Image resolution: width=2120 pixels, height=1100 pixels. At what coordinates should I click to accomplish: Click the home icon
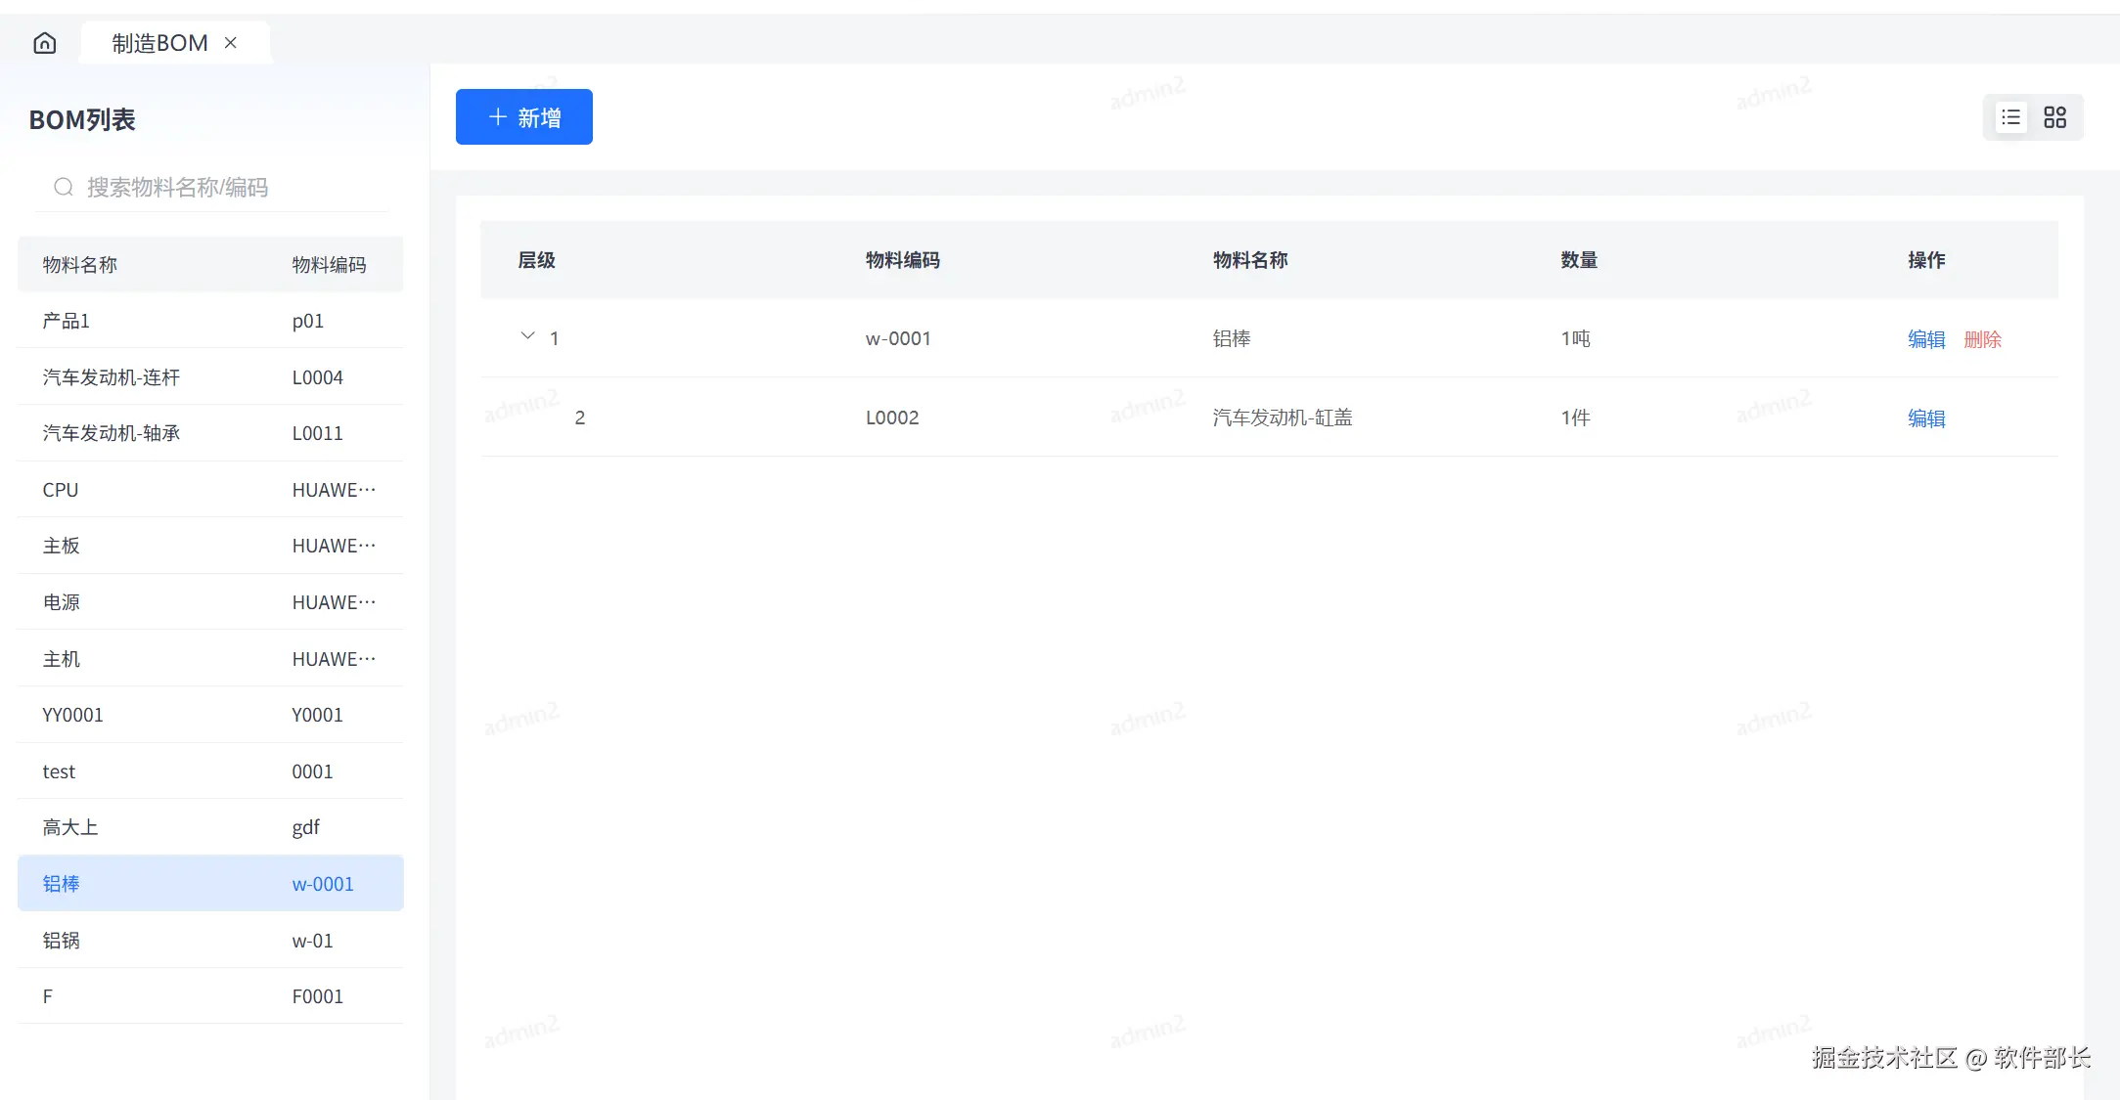45,43
